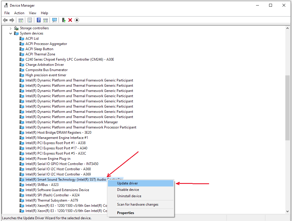Select Intel(R) Serial IO I2C Host Controller - A369
292x221 pixels.
click(58, 174)
